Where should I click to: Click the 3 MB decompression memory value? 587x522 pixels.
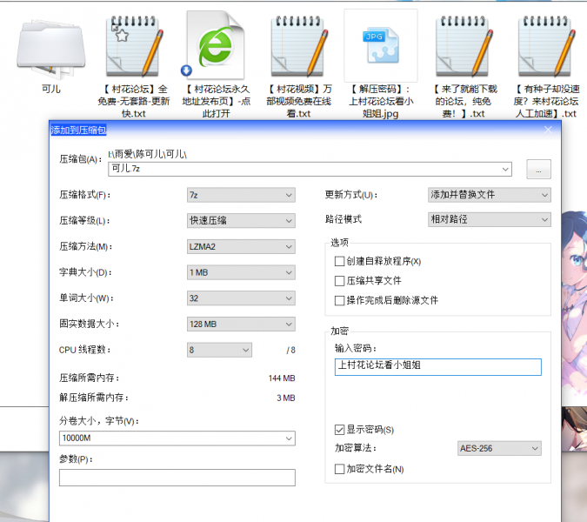286,398
